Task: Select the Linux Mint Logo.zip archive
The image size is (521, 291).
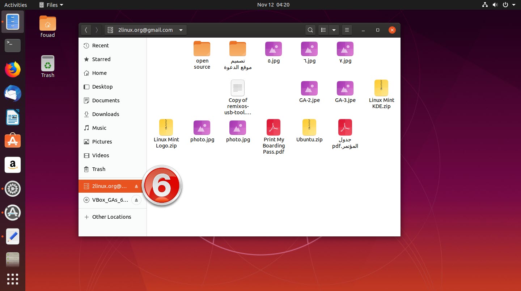Action: tap(166, 134)
